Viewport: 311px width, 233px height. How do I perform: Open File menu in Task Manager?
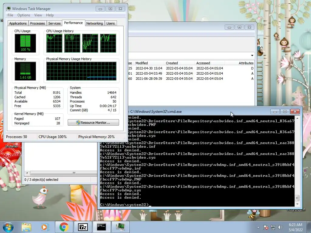click(10, 15)
